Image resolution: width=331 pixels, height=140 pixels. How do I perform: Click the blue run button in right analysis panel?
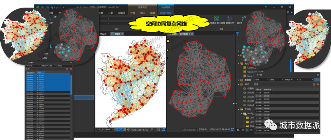coord(317,80)
